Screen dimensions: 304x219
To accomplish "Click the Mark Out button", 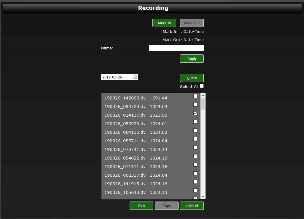I will (x=192, y=23).
